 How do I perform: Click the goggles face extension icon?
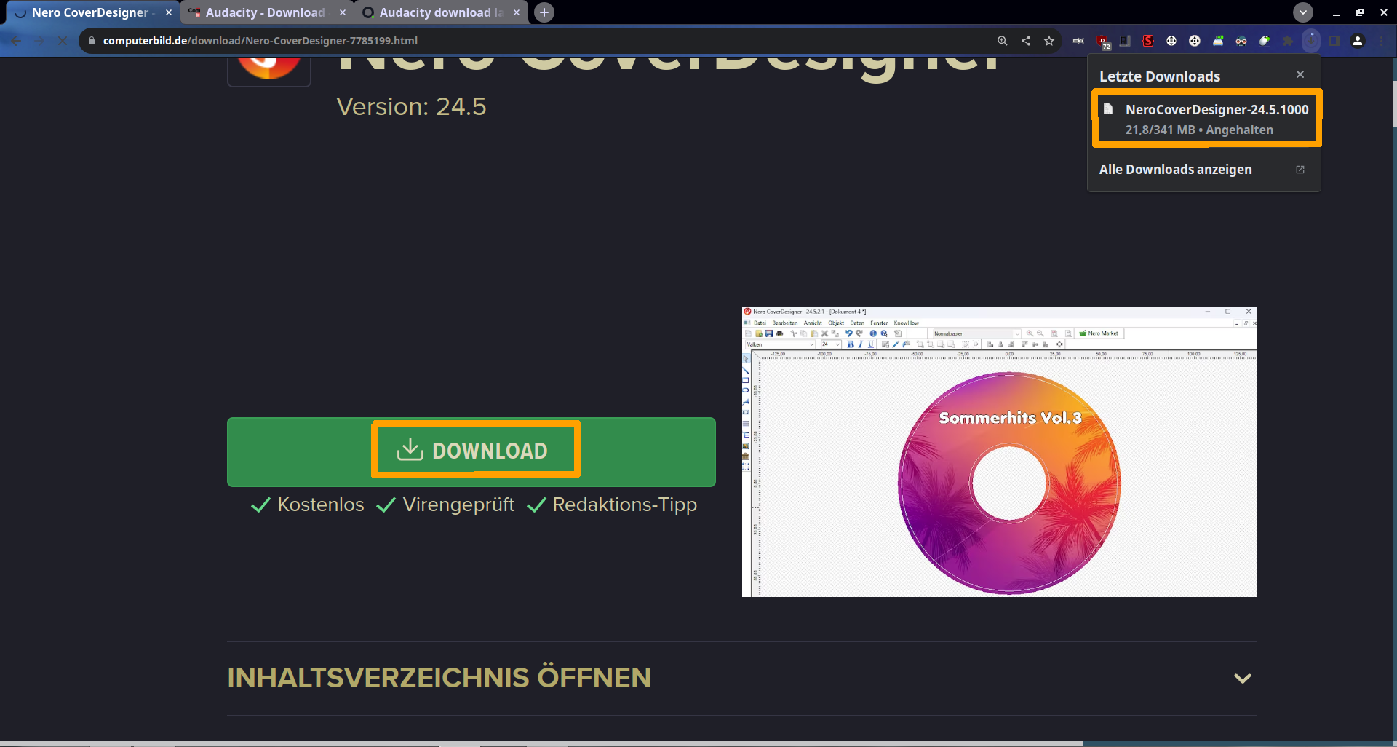click(1241, 41)
